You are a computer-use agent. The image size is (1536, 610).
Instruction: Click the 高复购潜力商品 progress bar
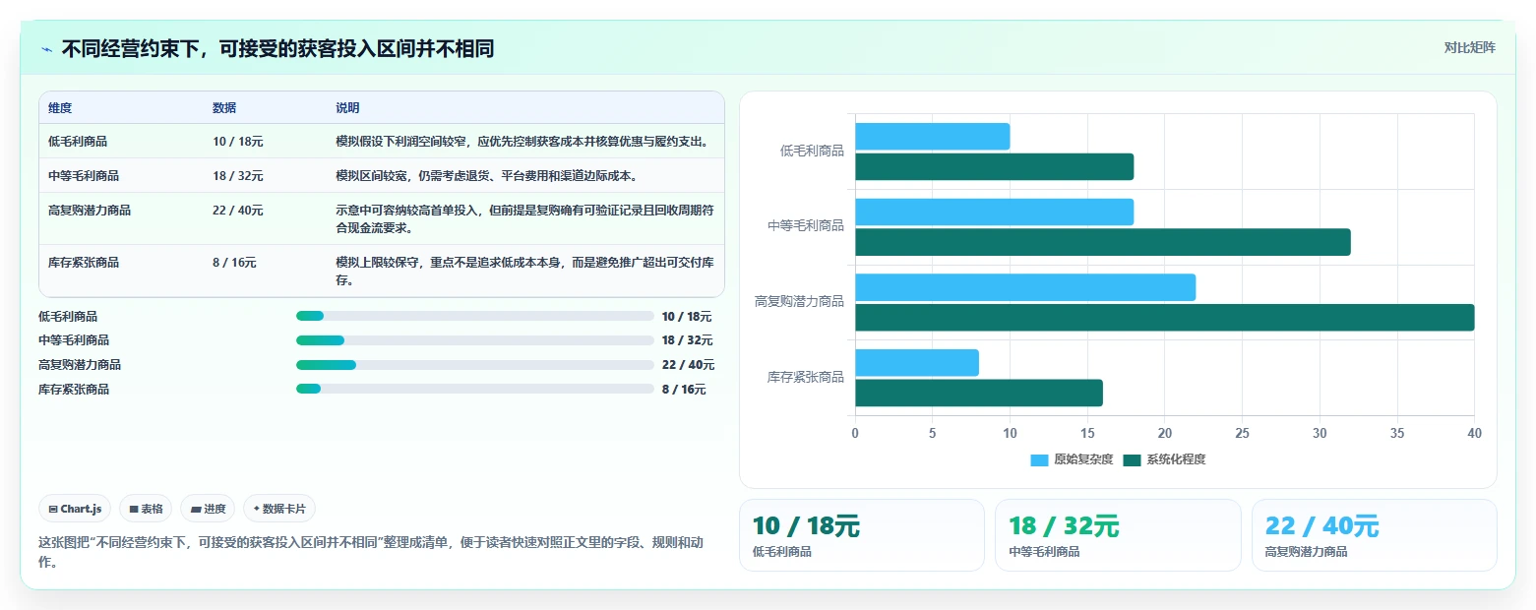coord(474,364)
